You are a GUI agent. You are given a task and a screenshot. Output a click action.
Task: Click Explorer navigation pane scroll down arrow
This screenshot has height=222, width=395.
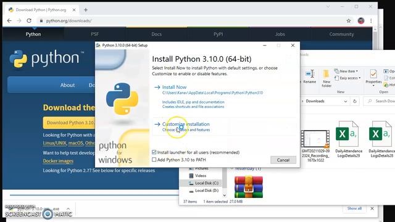tap(225, 195)
